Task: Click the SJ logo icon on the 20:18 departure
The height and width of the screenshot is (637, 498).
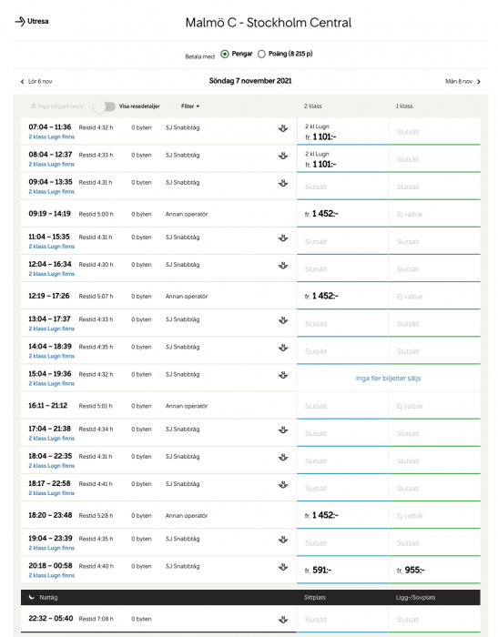Action: 283,567
